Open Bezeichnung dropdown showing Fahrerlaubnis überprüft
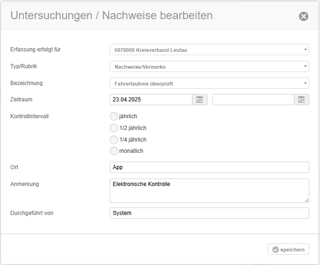The height and width of the screenshot is (265, 320). point(209,83)
